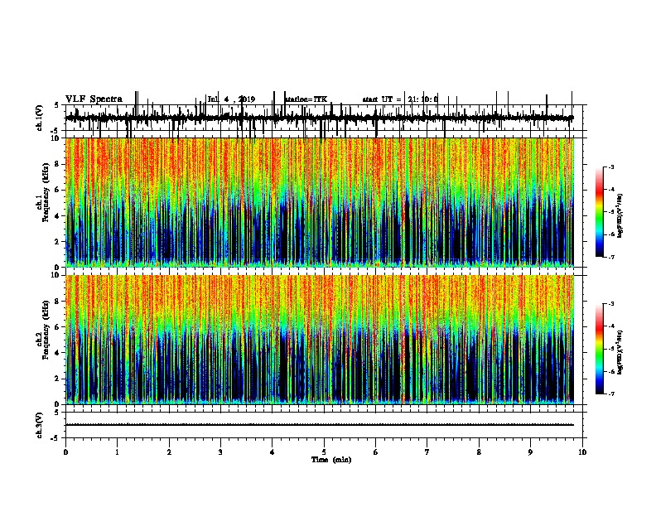The image size is (656, 507).
Task: Click the ch.2 spectrogram panel
Action: pyautogui.click(x=320, y=340)
